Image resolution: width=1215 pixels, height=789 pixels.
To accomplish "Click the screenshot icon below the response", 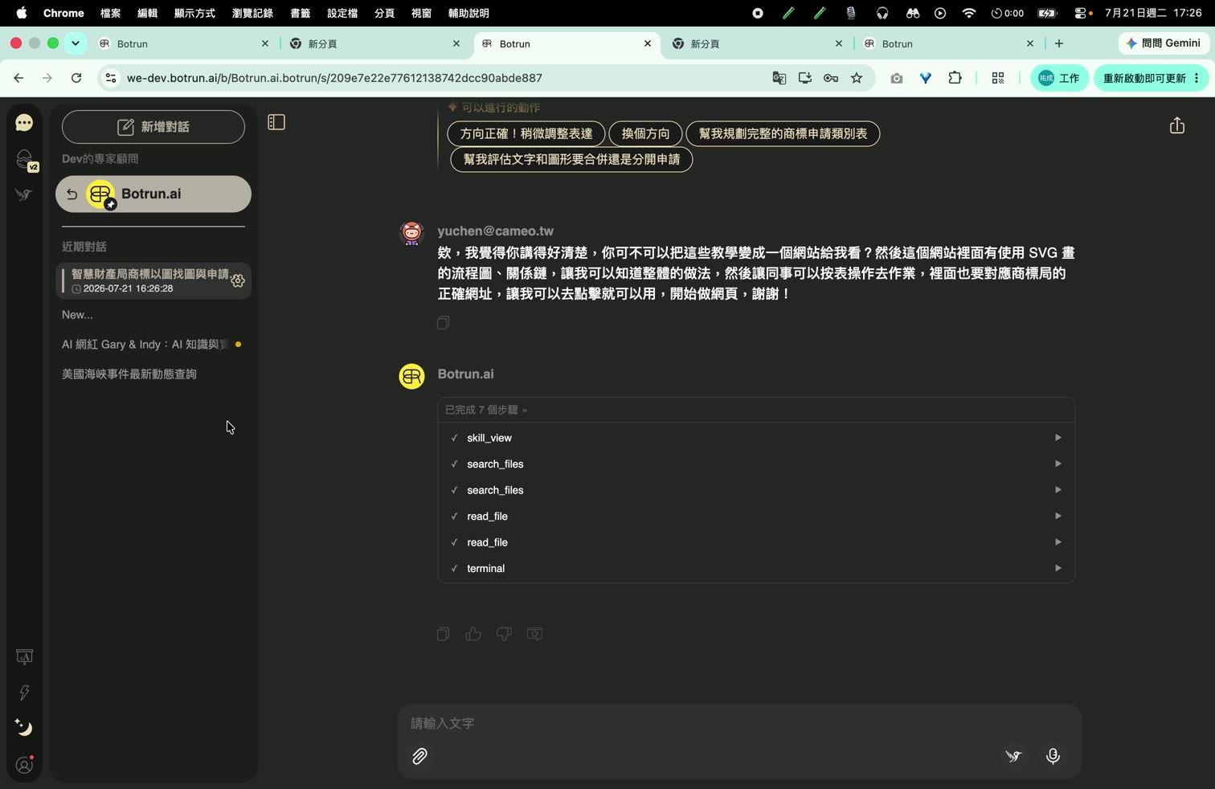I will click(x=534, y=634).
